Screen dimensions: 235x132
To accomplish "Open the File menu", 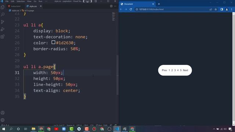I will pos(7,1).
